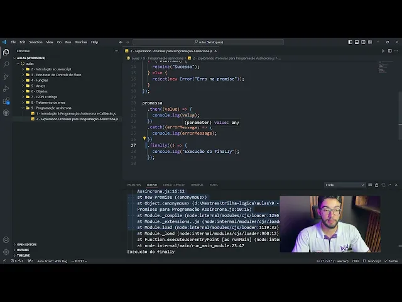402x302 pixels.
Task: Click the editor minimap
Action: pos(385,67)
